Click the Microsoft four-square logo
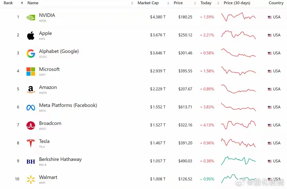This screenshot has width=287, height=189. pos(31,71)
